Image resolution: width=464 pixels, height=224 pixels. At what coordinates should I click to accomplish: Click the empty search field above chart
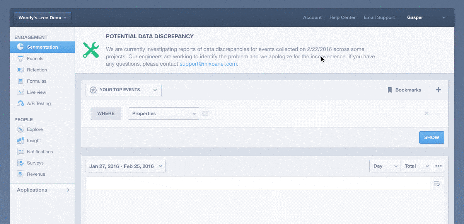(x=257, y=183)
